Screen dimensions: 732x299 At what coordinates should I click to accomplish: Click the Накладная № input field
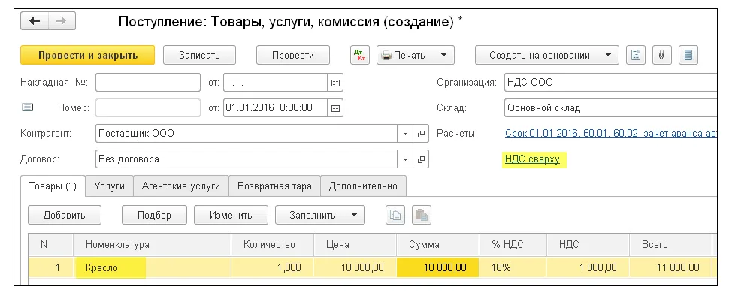(148, 83)
